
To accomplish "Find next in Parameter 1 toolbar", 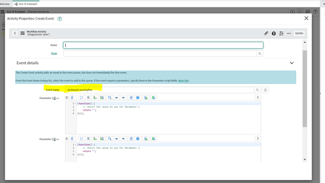I will point(117,98).
